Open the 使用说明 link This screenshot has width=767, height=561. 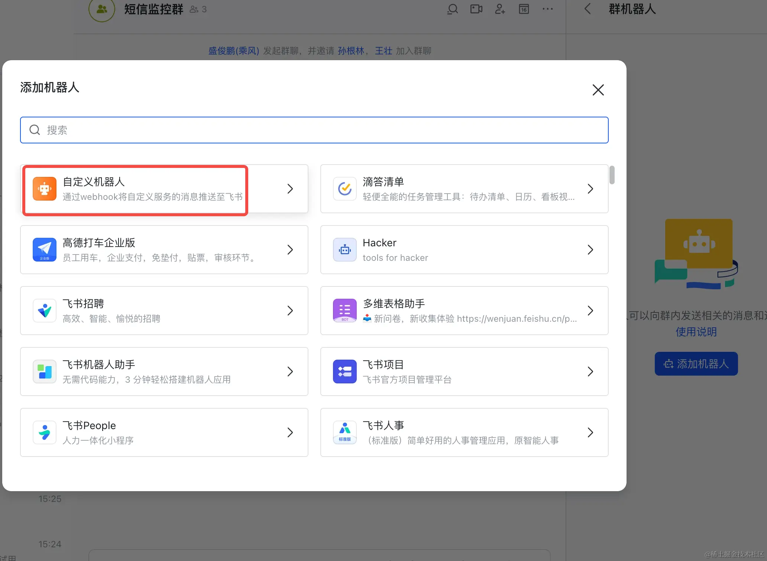click(x=696, y=332)
